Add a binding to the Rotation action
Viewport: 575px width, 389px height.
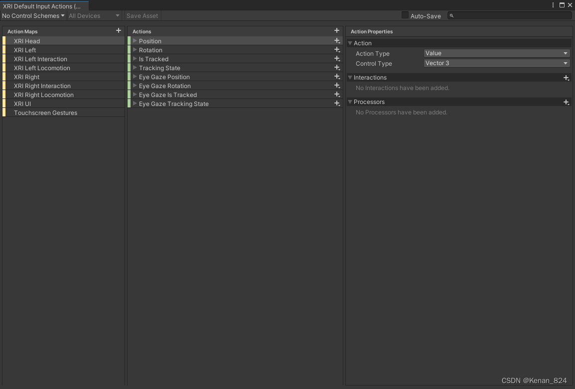point(337,50)
